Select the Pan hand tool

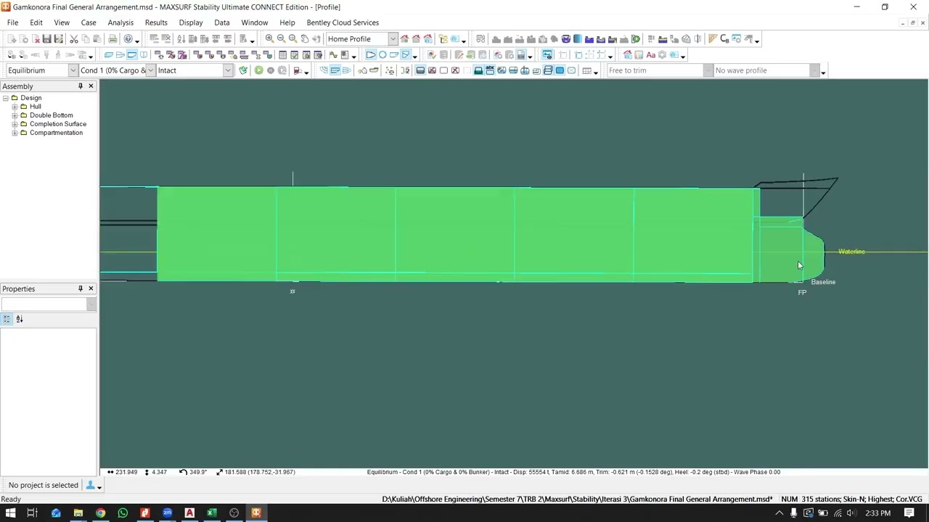(304, 39)
